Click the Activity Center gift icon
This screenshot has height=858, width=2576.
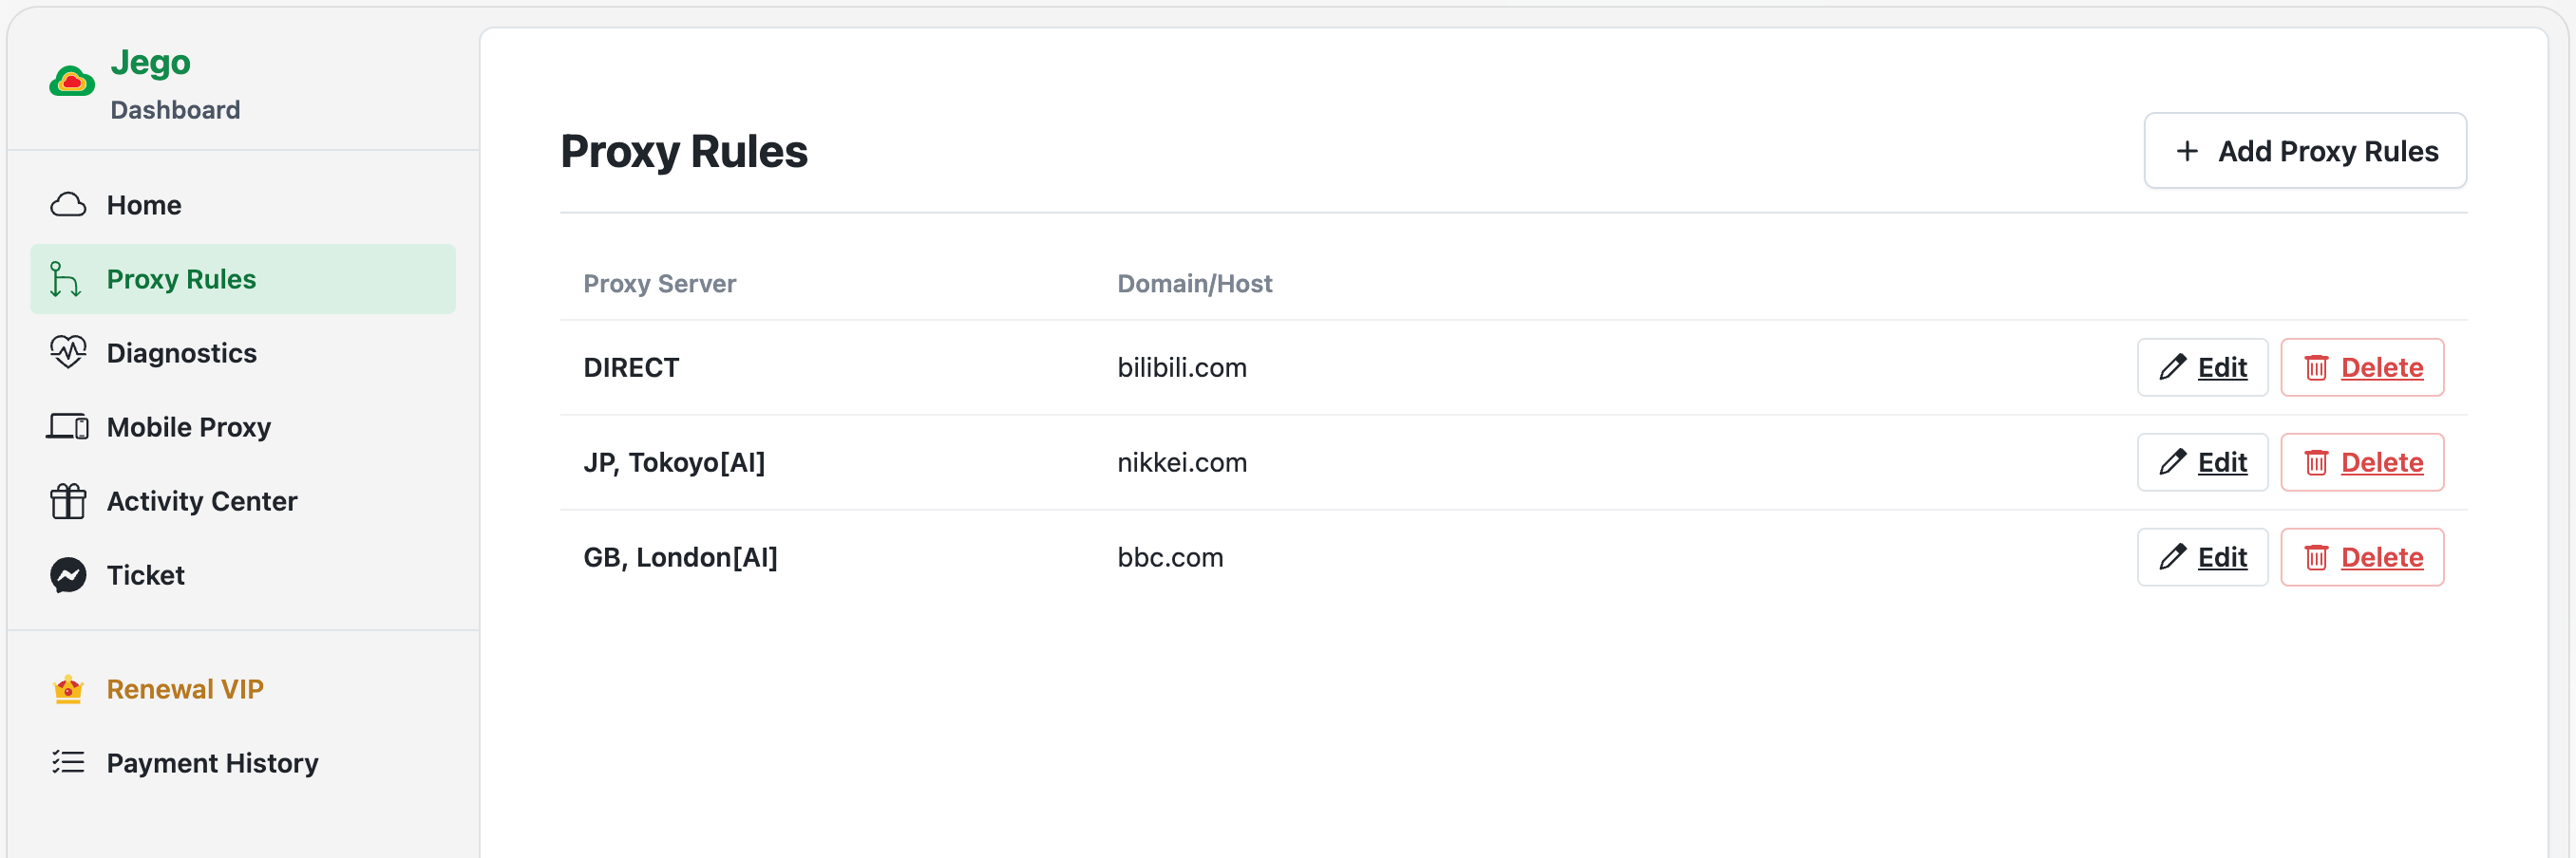(x=68, y=500)
